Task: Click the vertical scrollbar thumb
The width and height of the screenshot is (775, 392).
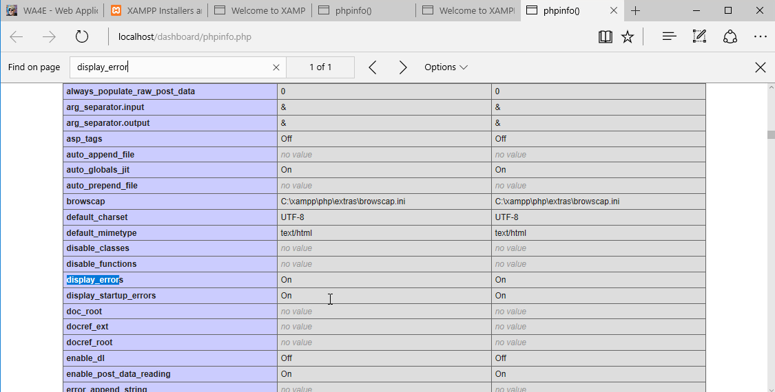Action: (x=771, y=135)
